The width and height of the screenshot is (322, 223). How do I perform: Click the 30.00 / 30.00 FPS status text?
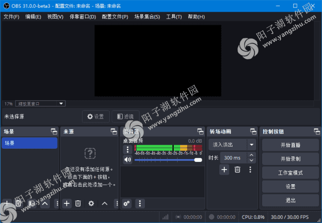(x=290, y=217)
